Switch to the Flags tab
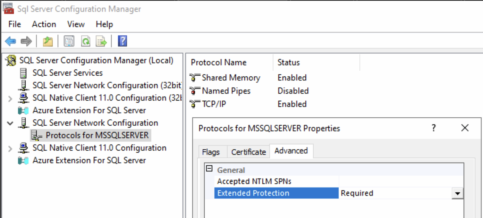The image size is (483, 218). [x=211, y=152]
